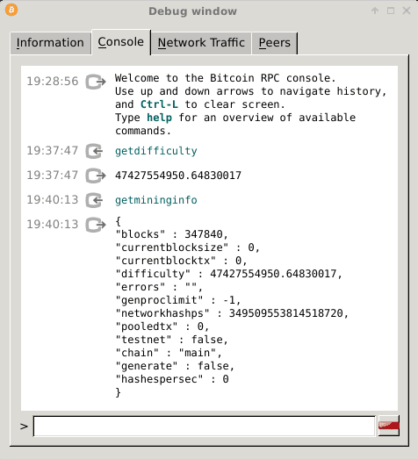Click output arrow icon beside JSON result
The image size is (418, 459).
point(96,225)
